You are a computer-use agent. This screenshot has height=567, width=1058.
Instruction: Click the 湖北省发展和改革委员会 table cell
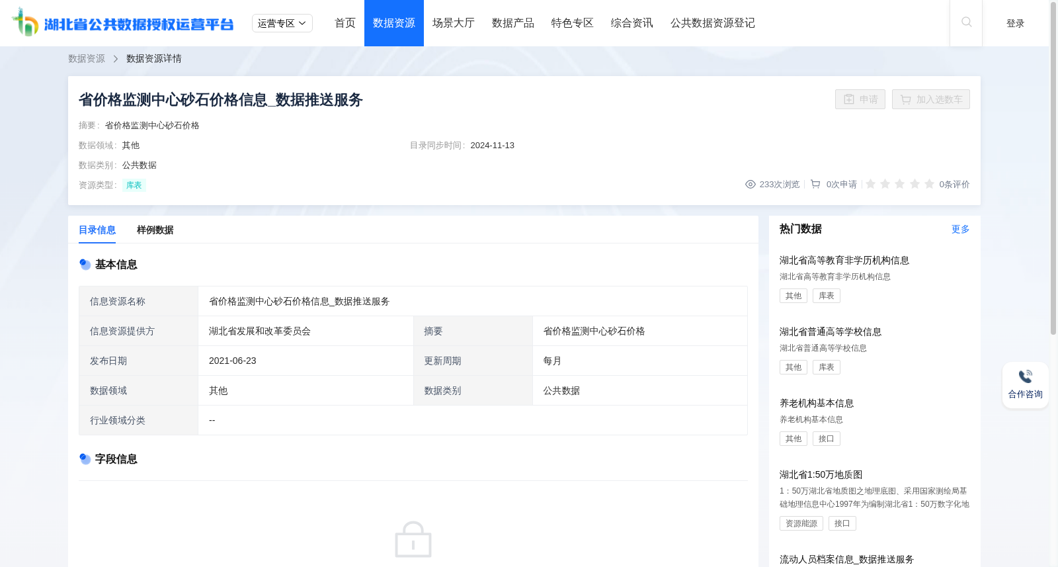305,331
